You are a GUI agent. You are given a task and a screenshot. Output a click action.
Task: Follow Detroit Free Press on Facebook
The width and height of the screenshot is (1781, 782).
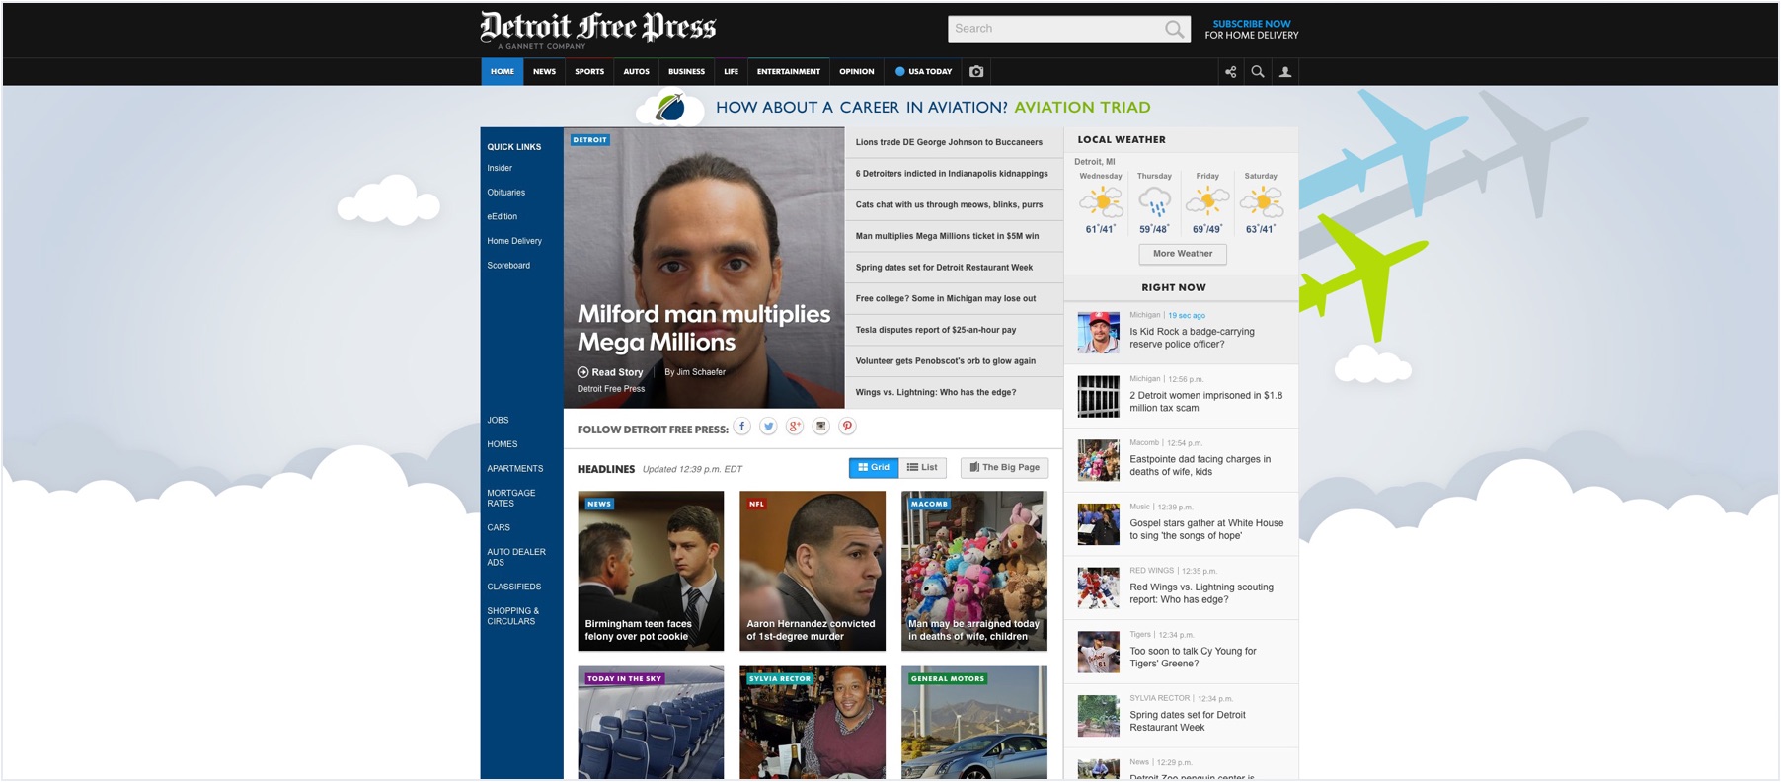pos(742,427)
